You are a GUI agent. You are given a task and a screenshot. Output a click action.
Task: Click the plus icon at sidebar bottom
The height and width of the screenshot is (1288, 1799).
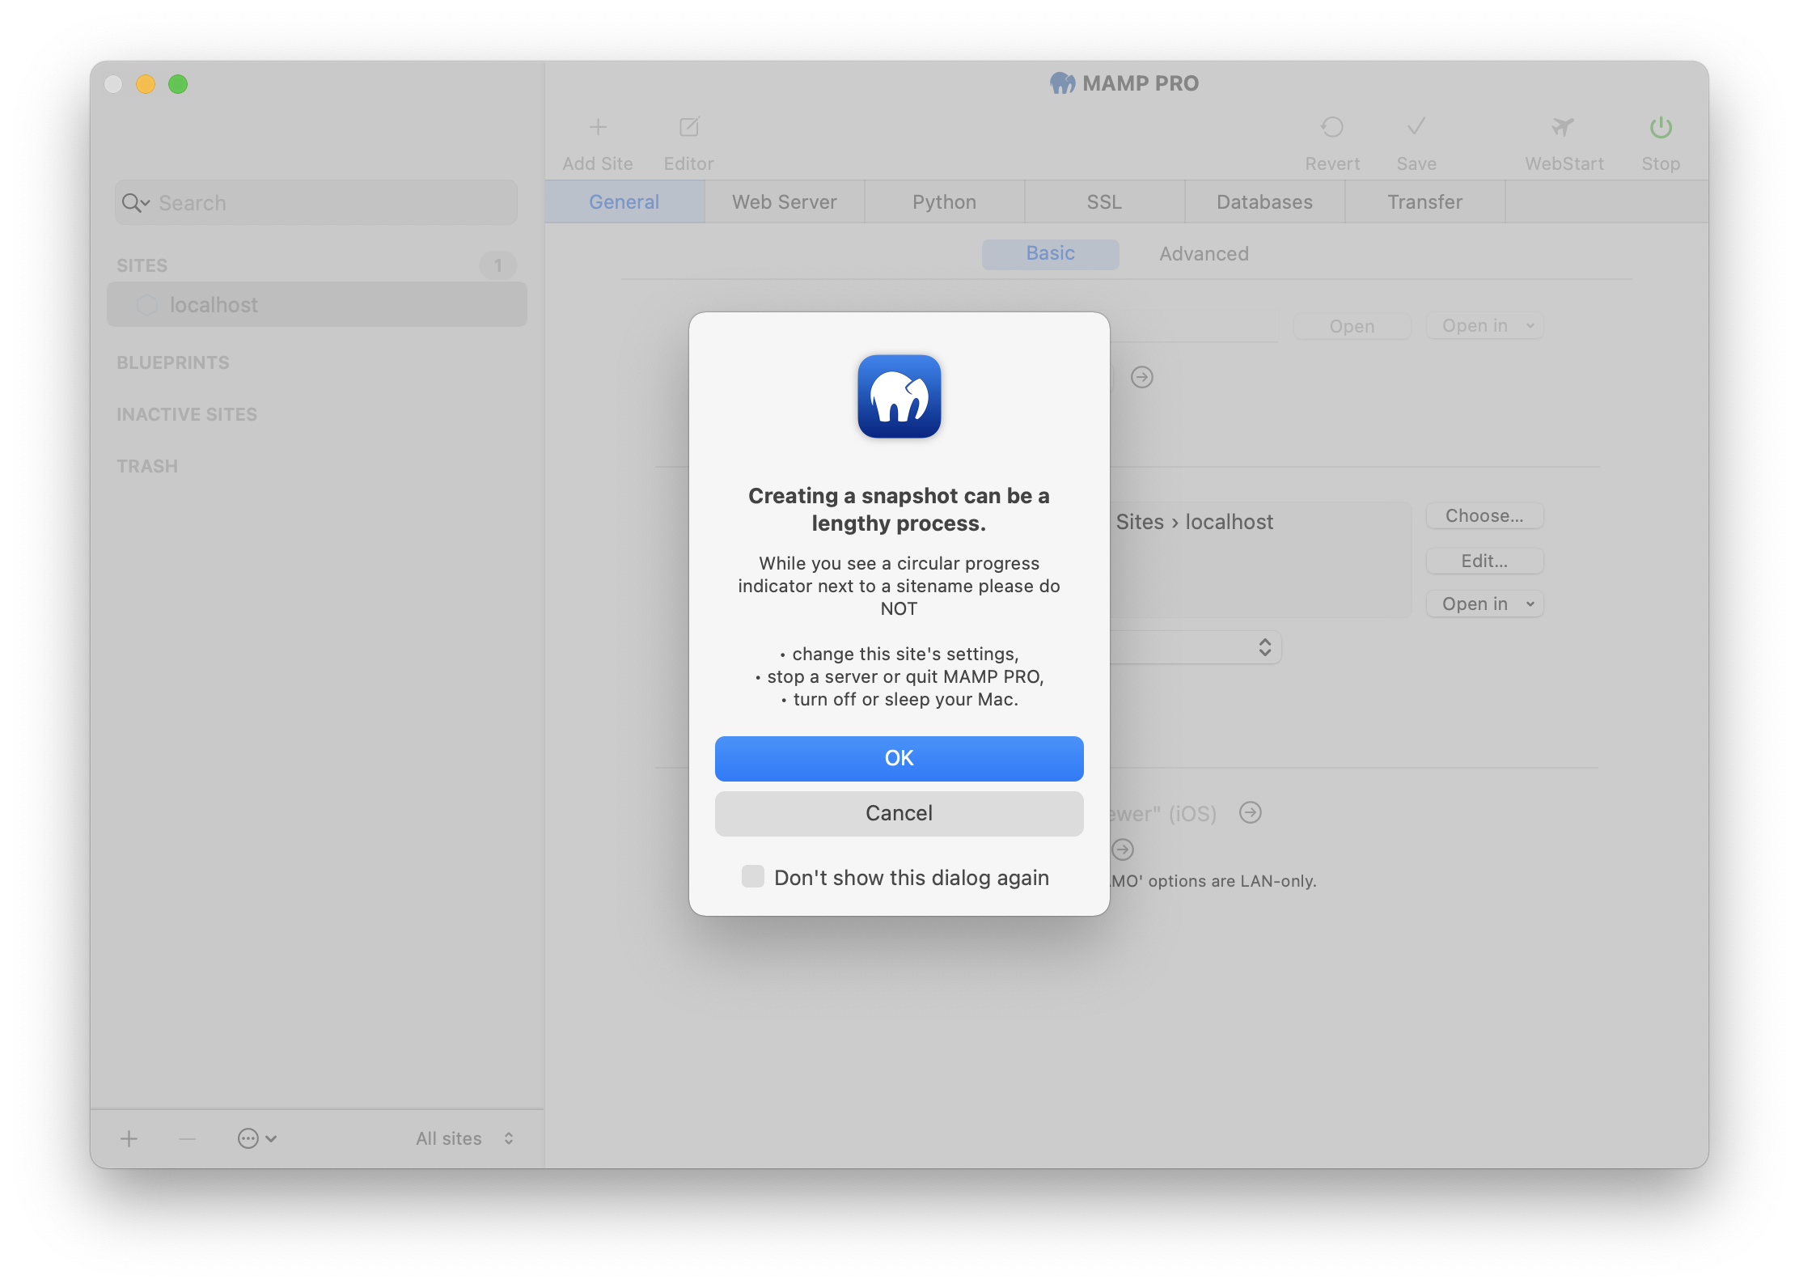[129, 1138]
